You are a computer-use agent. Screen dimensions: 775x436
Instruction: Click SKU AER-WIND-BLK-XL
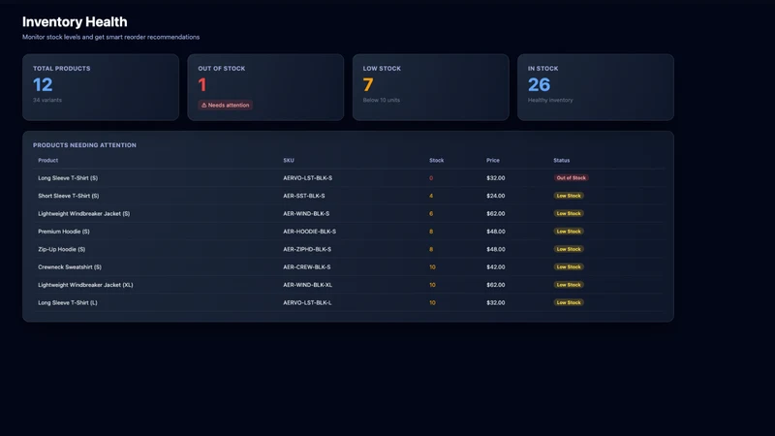click(x=307, y=285)
